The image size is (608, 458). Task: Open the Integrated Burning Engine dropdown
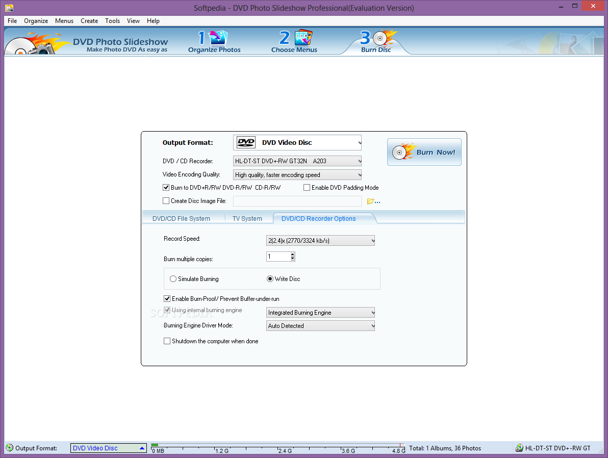320,313
